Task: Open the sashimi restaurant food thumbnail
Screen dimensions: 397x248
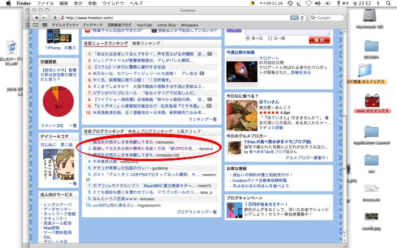Action: (242, 115)
